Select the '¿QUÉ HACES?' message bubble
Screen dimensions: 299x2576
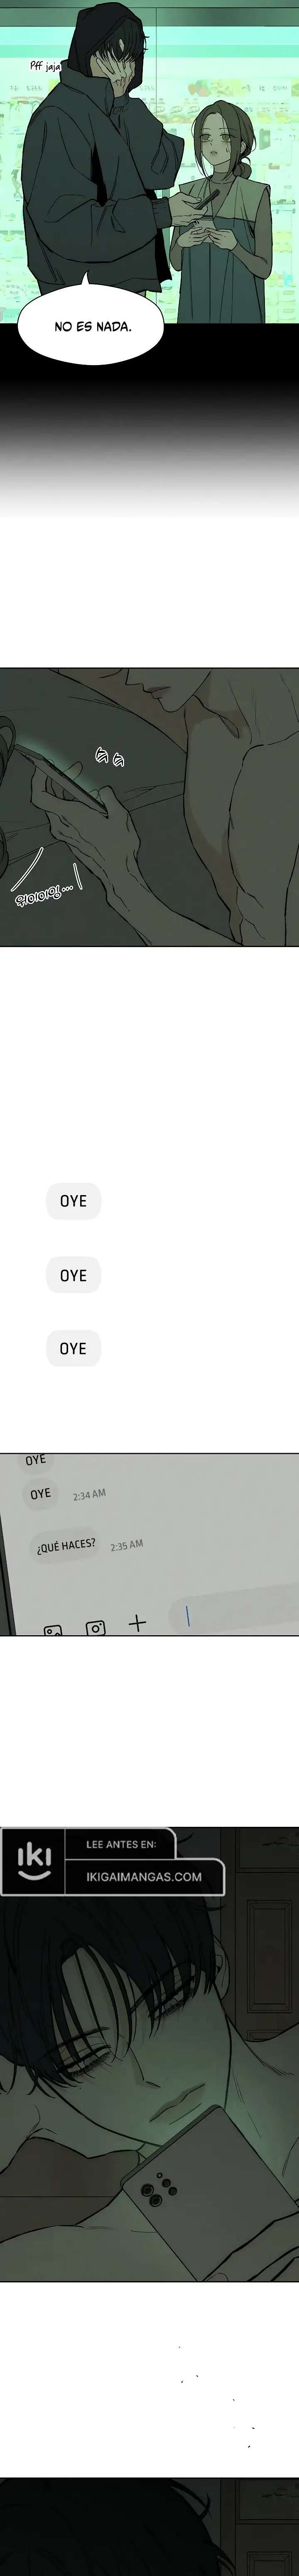pyautogui.click(x=66, y=1545)
